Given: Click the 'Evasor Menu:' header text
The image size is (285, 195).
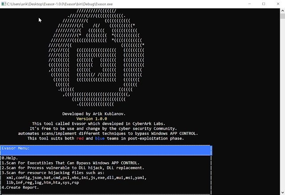Looking at the screenshot, I should coord(16,148).
